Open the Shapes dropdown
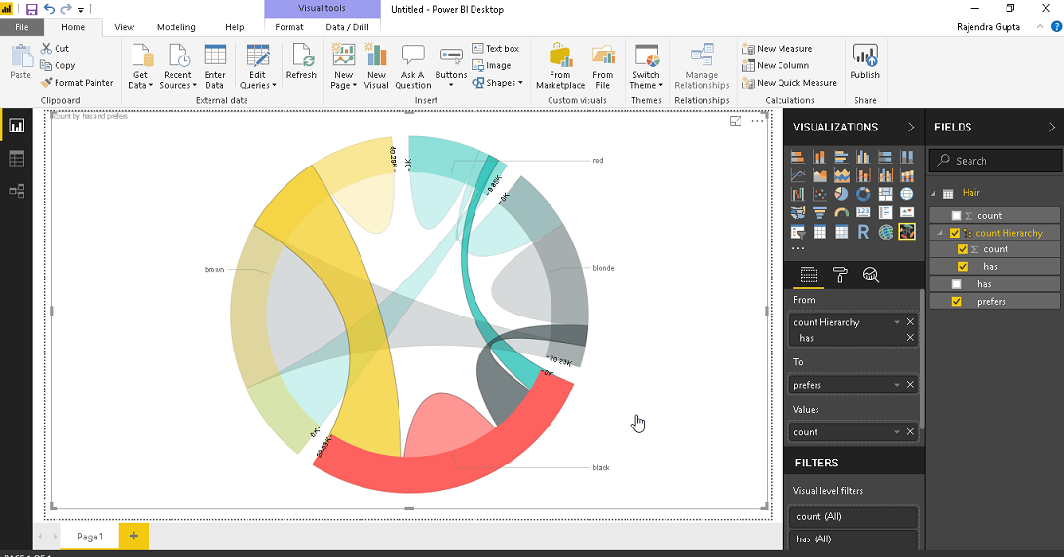Viewport: 1064px width, 557px height. (498, 83)
